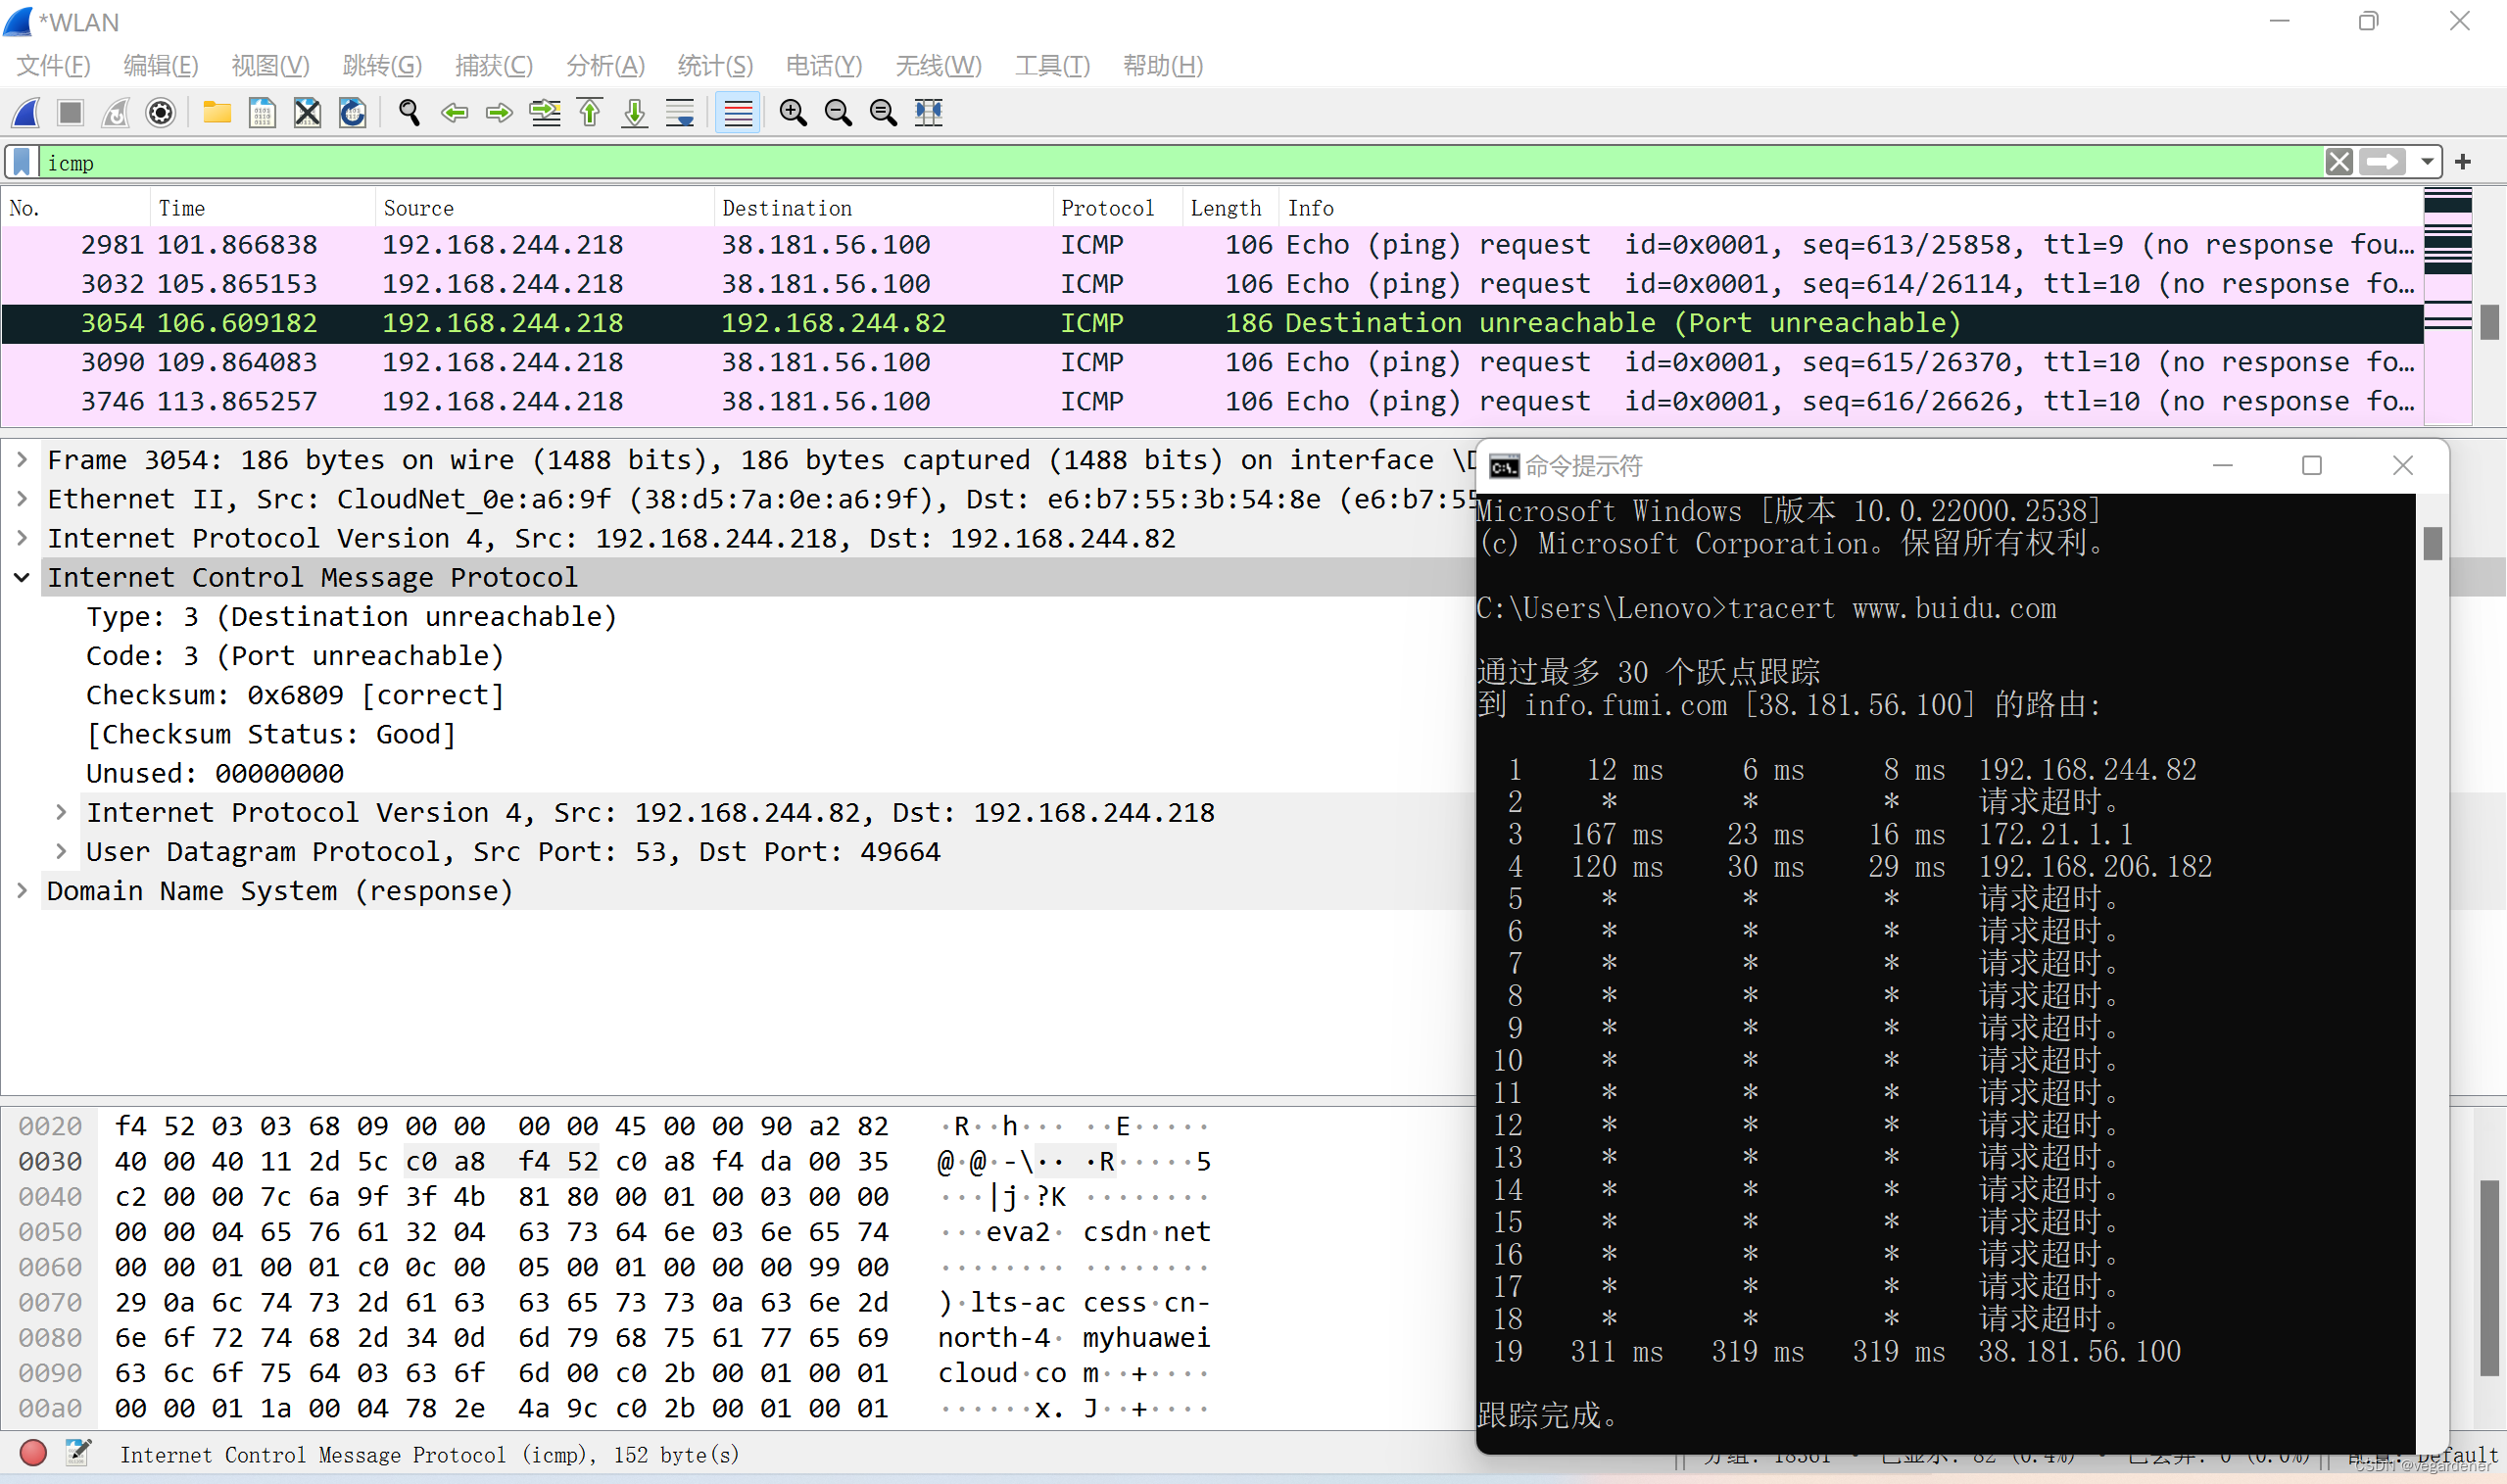Open display filter history dropdown arrow
The width and height of the screenshot is (2507, 1484).
pyautogui.click(x=2426, y=162)
